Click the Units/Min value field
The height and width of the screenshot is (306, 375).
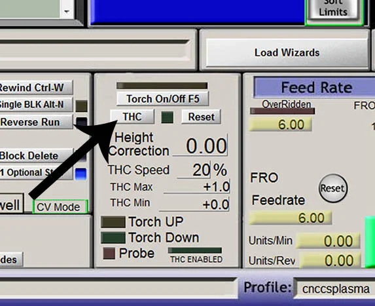(x=328, y=241)
